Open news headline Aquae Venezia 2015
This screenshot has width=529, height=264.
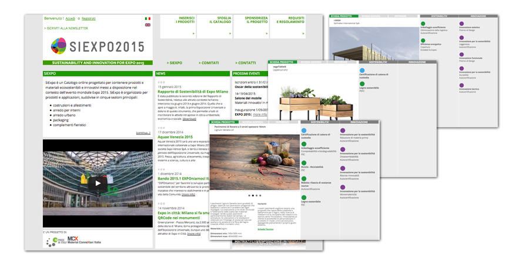(x=175, y=137)
